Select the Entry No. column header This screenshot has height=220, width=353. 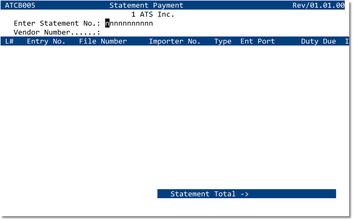(x=45, y=41)
